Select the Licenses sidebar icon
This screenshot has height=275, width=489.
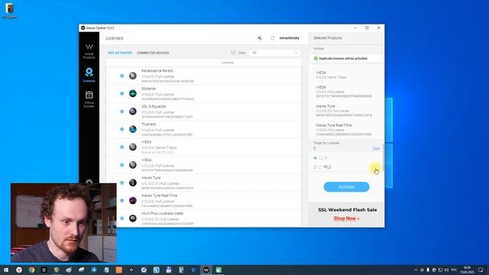[89, 75]
